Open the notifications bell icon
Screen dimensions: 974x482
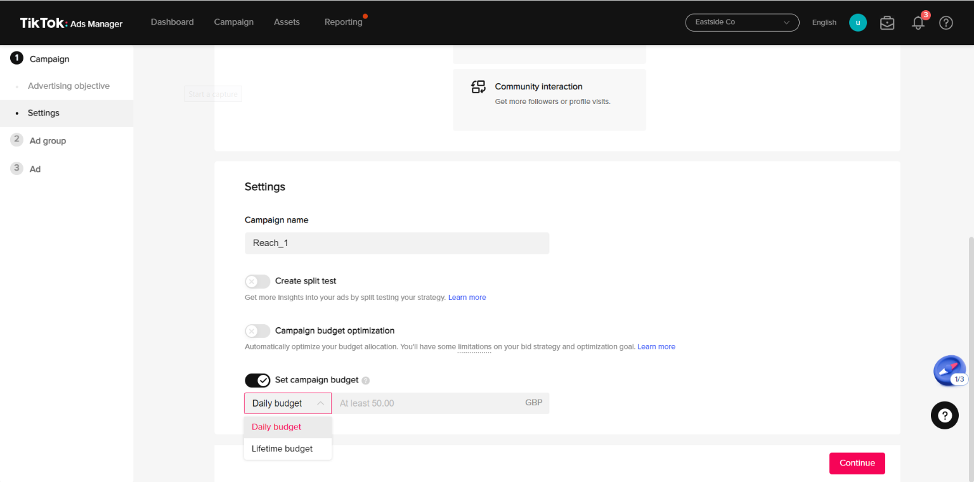pyautogui.click(x=918, y=23)
